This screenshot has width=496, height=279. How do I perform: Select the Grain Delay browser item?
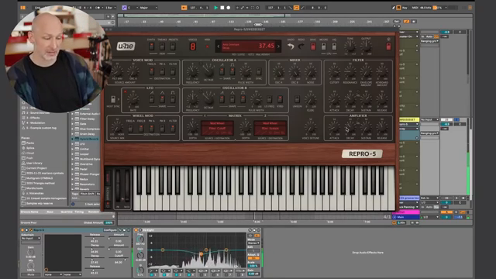[x=86, y=134]
